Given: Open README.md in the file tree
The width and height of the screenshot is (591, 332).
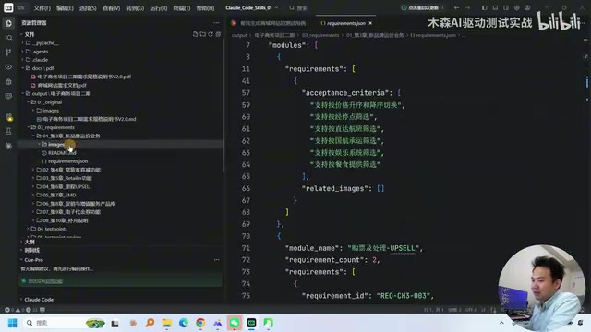Looking at the screenshot, I should [x=62, y=153].
